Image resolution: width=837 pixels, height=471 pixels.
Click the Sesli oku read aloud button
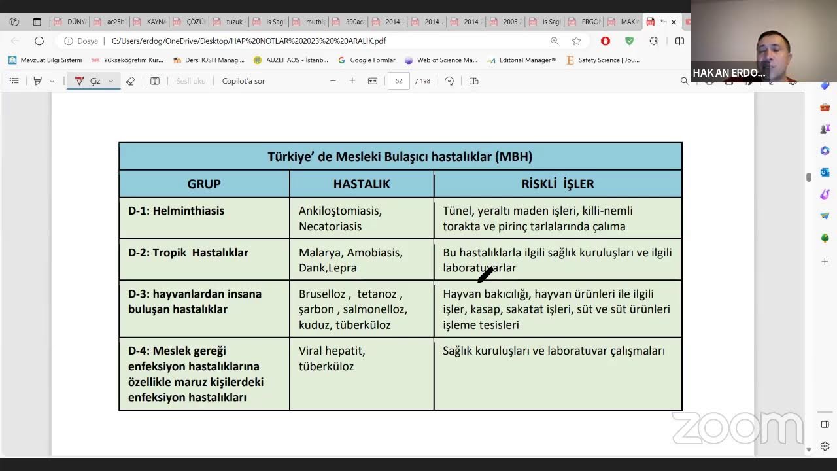[191, 81]
